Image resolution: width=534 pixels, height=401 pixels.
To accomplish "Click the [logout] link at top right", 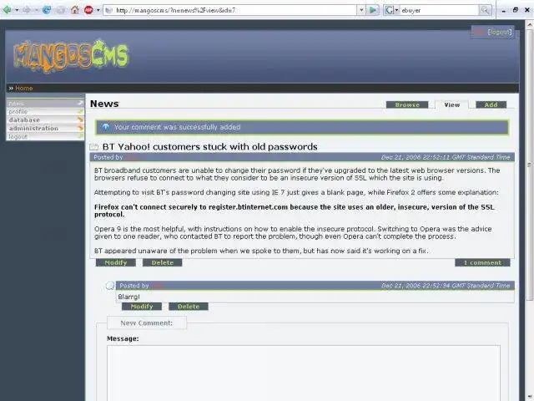I will point(500,32).
